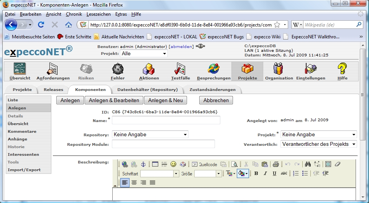Remove formatting with the eraser icon

337,164
